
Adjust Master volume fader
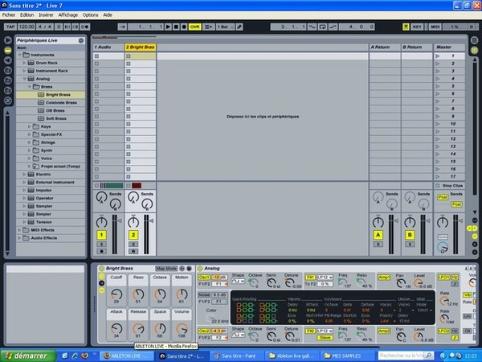[460, 220]
